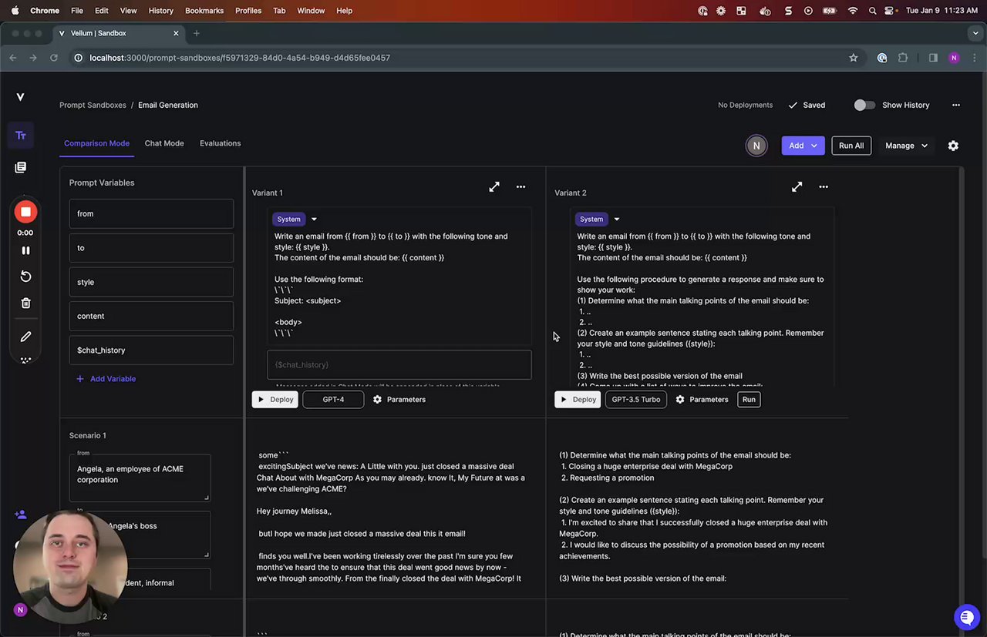Open a new Chrome tab
The width and height of the screenshot is (987, 637).
coord(197,33)
